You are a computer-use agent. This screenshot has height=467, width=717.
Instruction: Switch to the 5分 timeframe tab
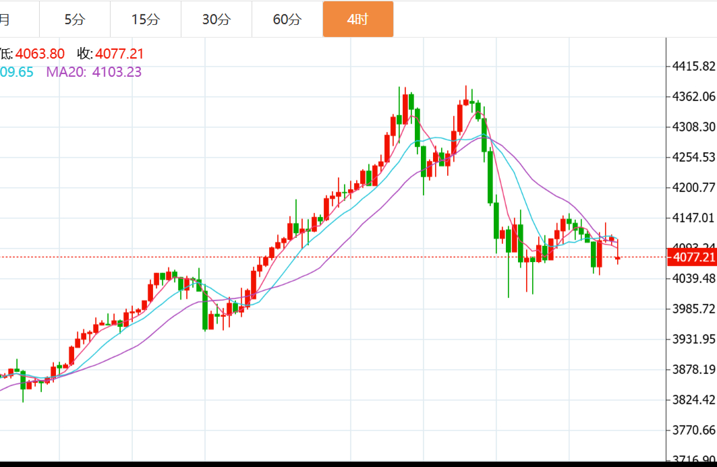point(75,20)
